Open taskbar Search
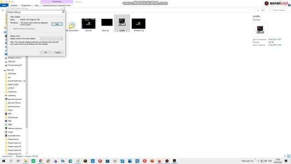Viewport: 291px width, 164px height. click(11, 161)
